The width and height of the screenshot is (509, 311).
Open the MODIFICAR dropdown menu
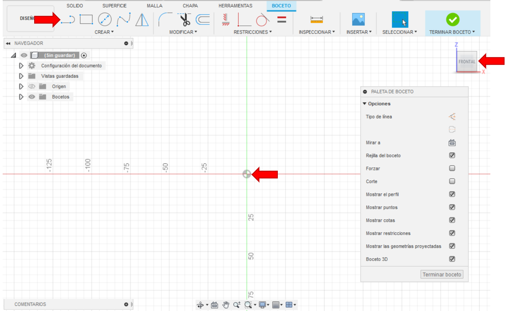183,32
